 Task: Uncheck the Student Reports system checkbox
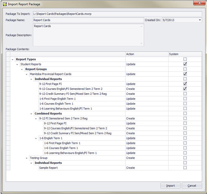pos(185,64)
